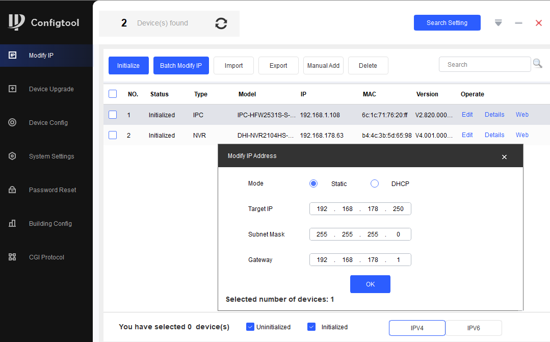Click the search magnifier icon
The image size is (550, 342).
point(537,64)
